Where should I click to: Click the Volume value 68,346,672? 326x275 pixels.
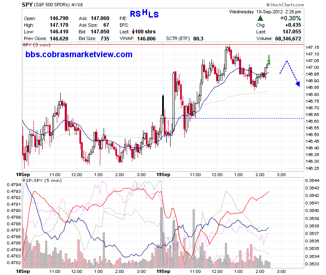point(288,39)
